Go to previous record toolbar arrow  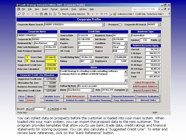pyautogui.click(x=92, y=14)
